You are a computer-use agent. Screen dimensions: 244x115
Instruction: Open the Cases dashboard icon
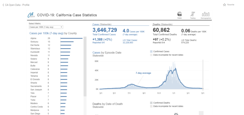tap(180, 14)
